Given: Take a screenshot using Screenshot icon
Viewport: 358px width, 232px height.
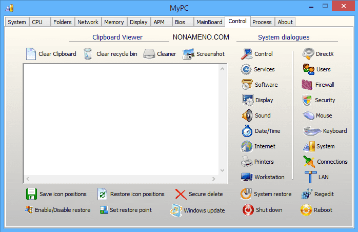Looking at the screenshot, I should (x=188, y=54).
